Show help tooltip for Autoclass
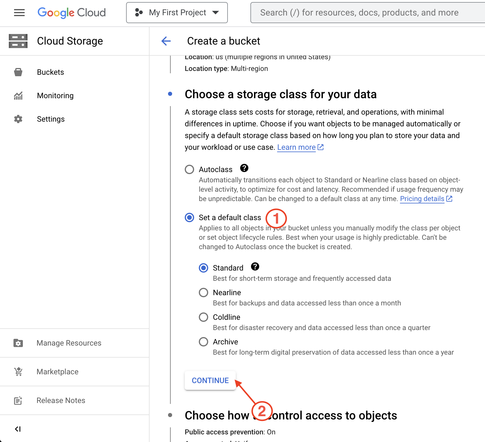Image resolution: width=485 pixels, height=442 pixels. (244, 168)
